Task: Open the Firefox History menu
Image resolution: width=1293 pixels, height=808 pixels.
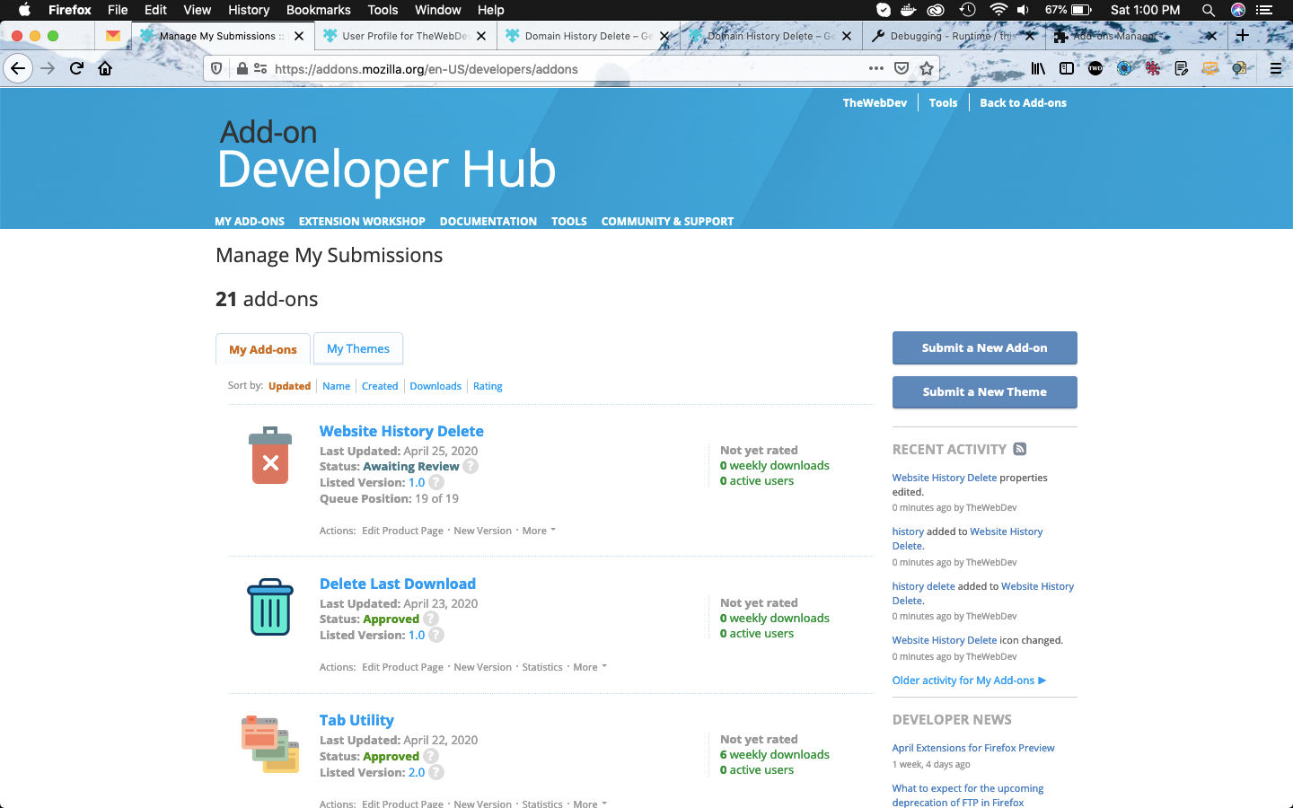Action: pos(249,10)
